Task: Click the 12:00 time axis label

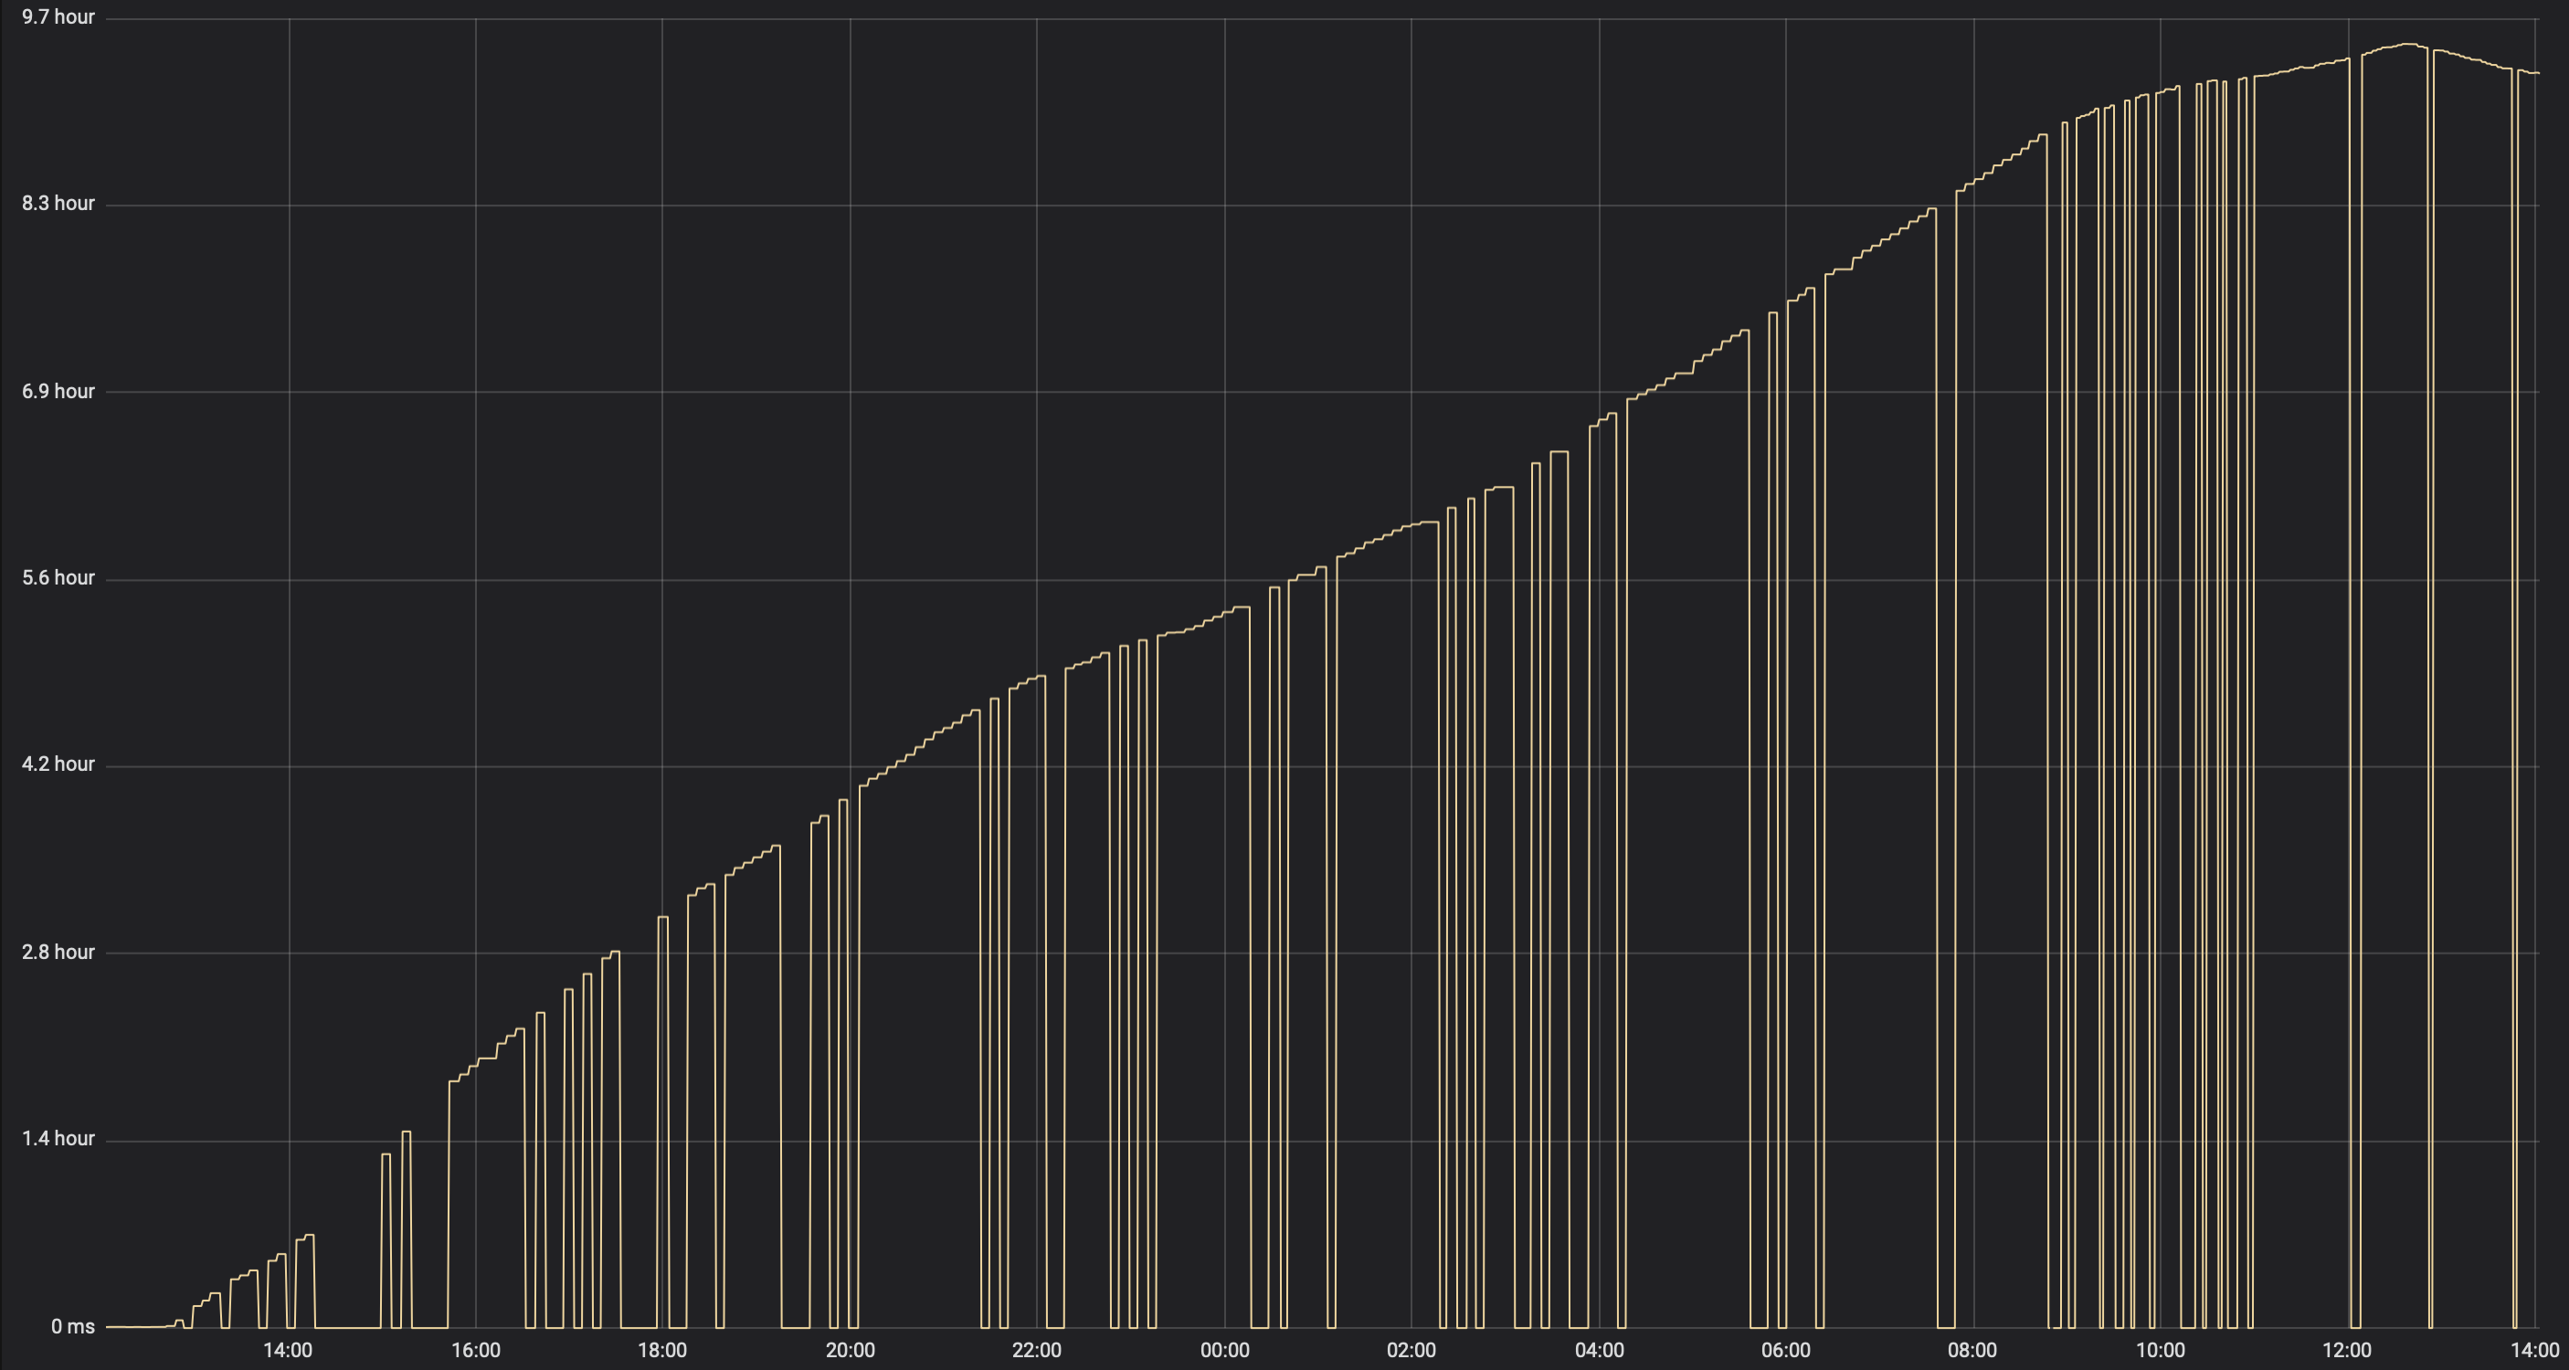Action: [2347, 1350]
